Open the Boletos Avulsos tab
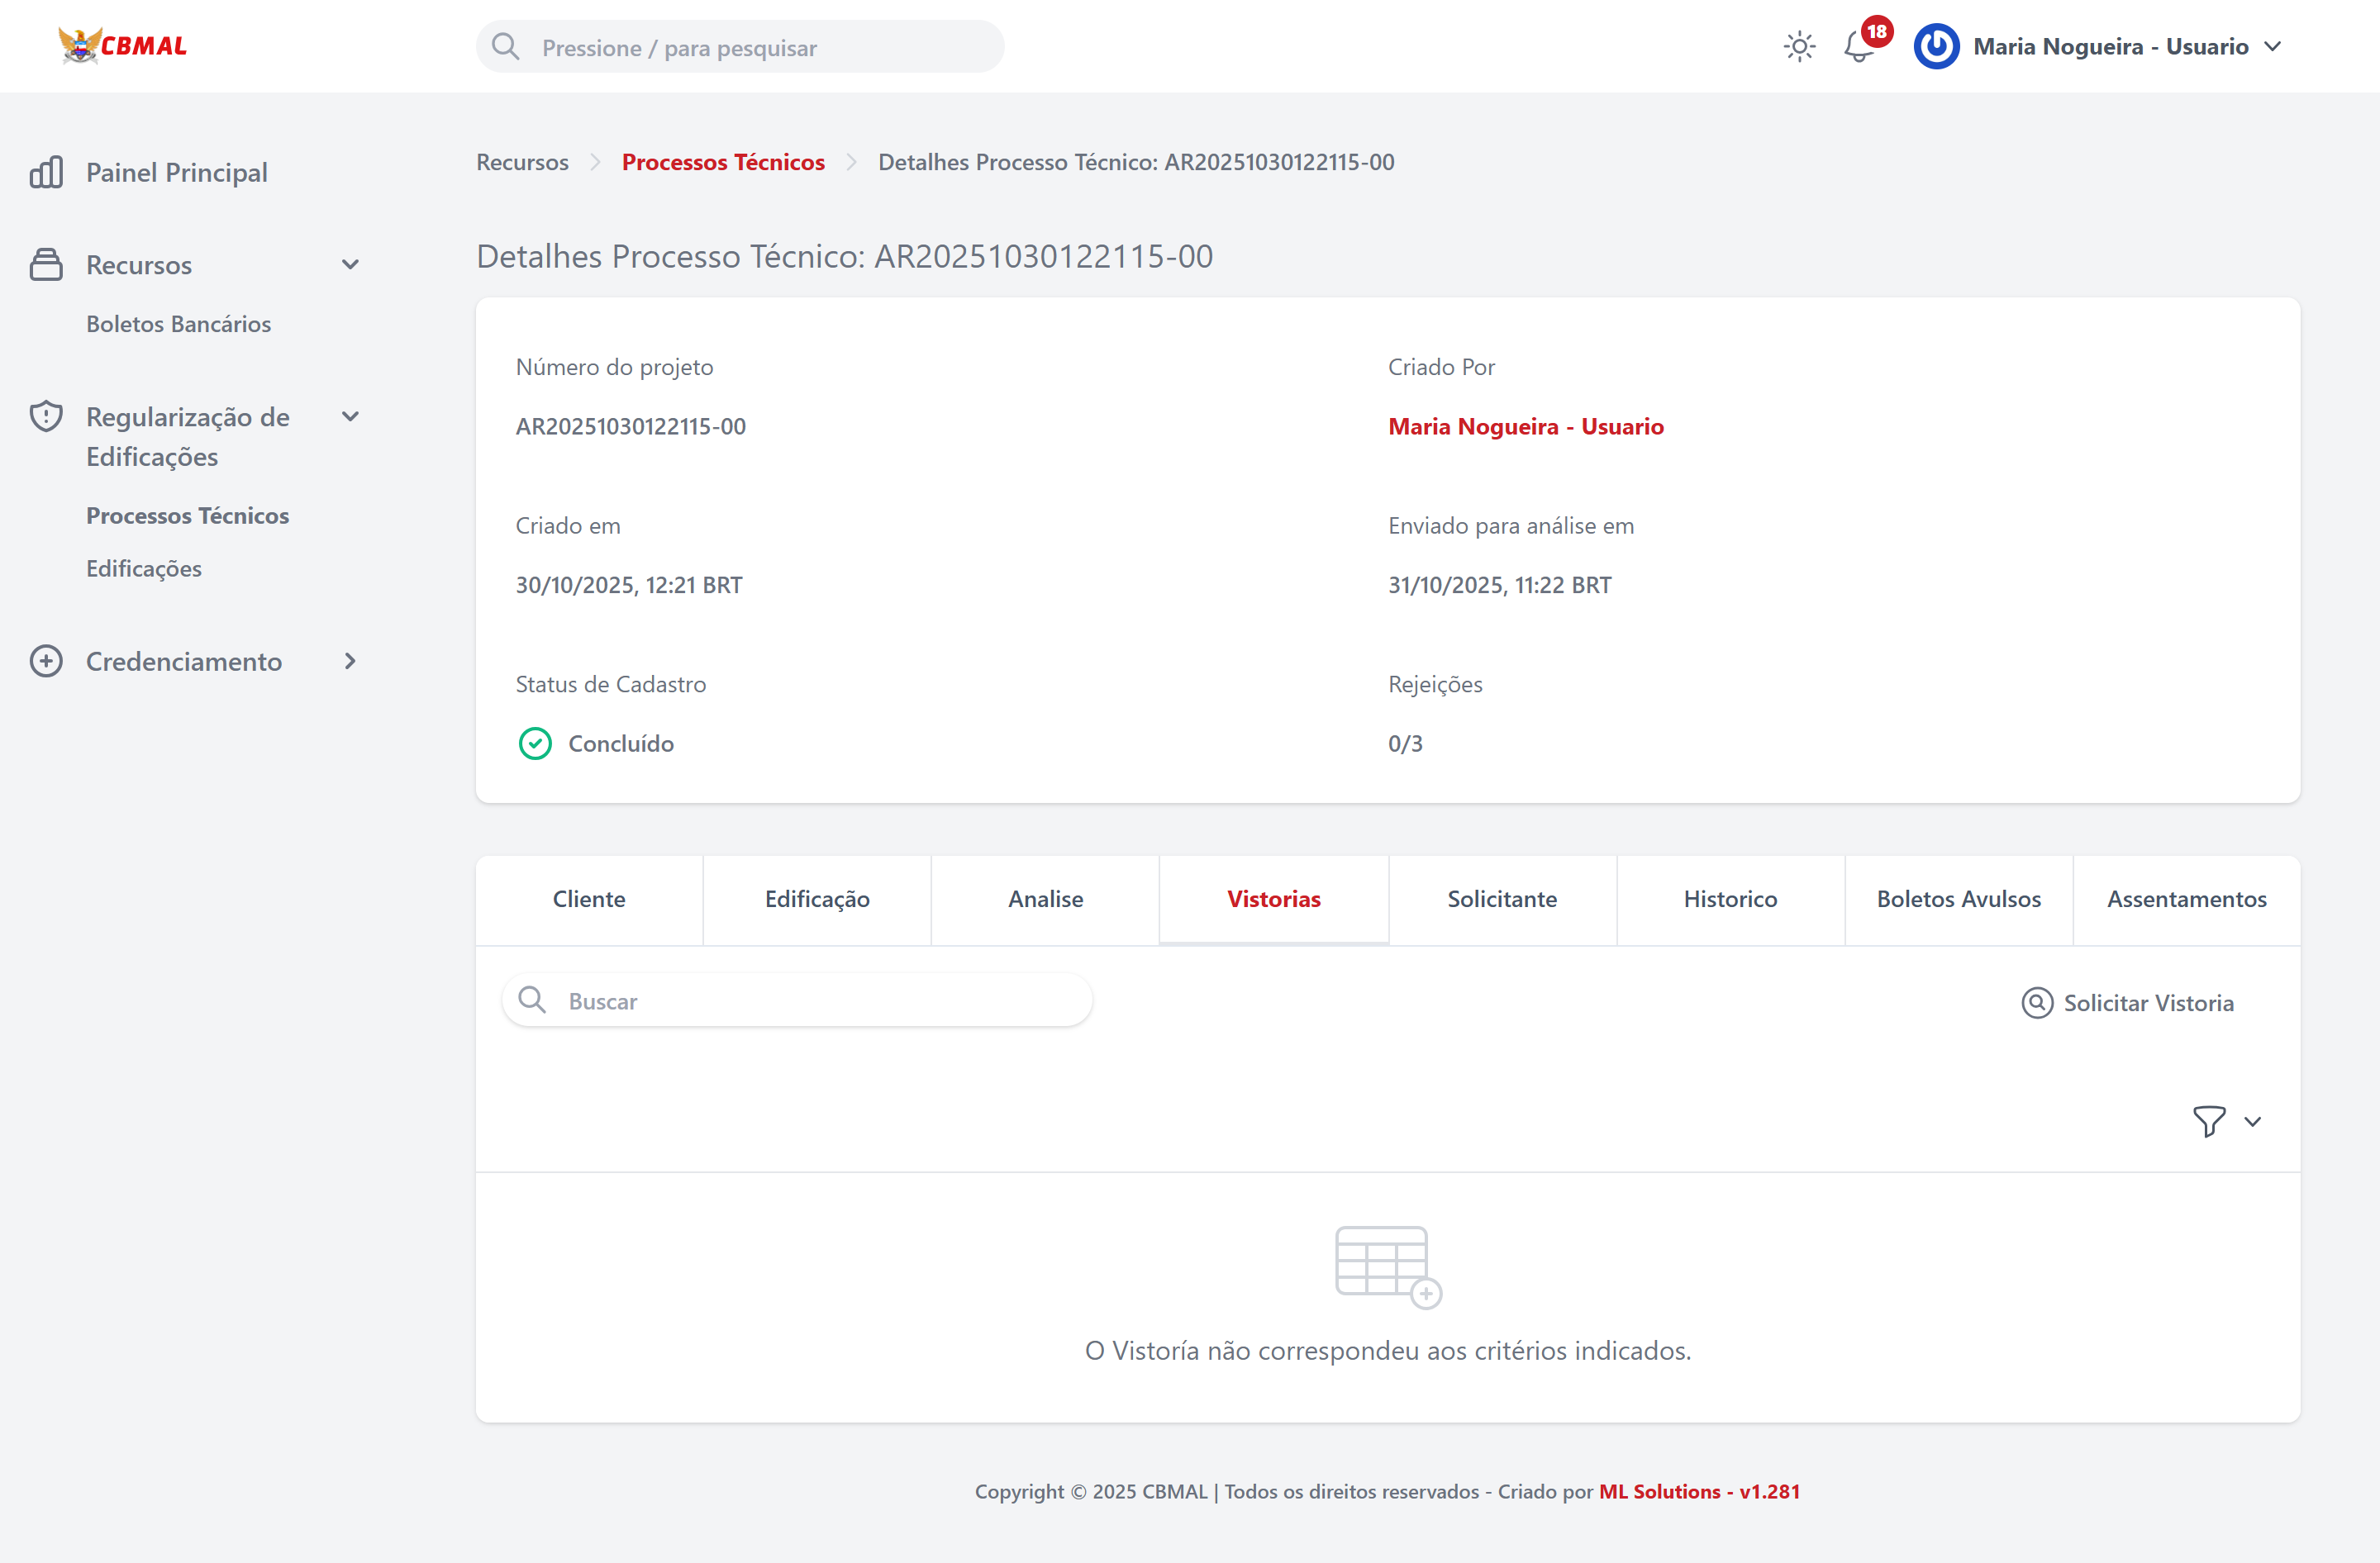 [x=1958, y=900]
